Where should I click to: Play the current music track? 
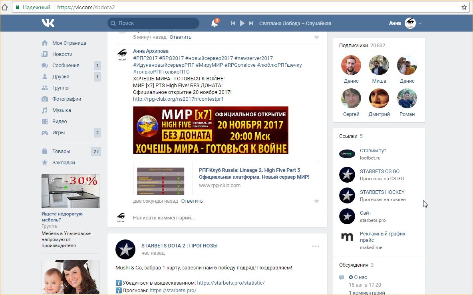pos(242,23)
